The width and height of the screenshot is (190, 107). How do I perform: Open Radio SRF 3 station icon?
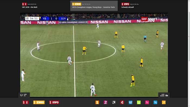pos(114,102)
